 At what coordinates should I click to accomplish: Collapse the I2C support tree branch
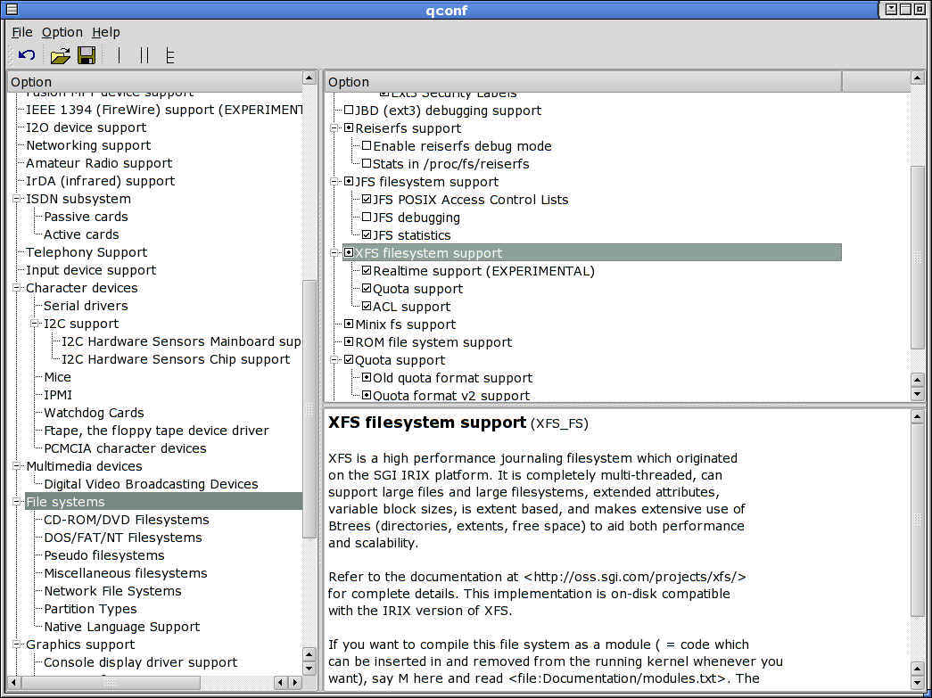tap(35, 324)
